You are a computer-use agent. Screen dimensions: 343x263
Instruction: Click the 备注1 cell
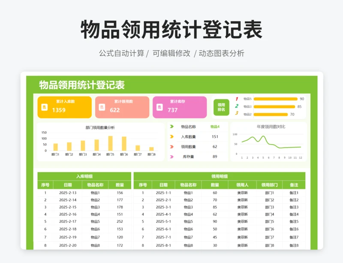pos(294,193)
